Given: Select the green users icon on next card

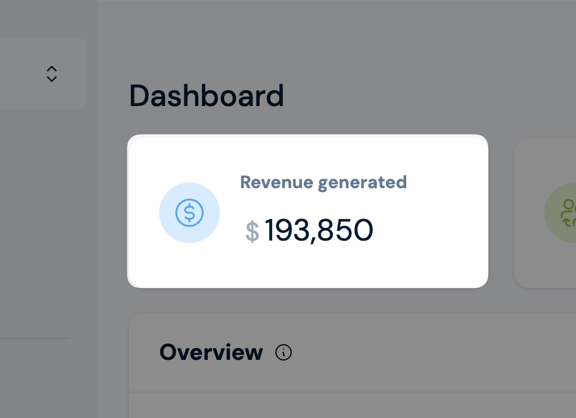Looking at the screenshot, I should point(568,213).
